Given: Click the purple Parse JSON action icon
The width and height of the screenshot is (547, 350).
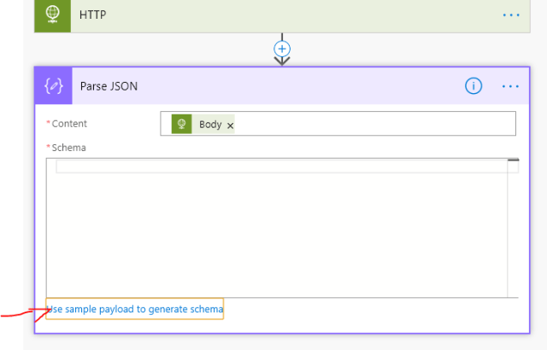Looking at the screenshot, I should click(53, 86).
